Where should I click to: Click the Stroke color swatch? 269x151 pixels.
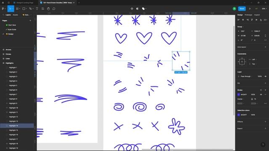(x=238, y=94)
